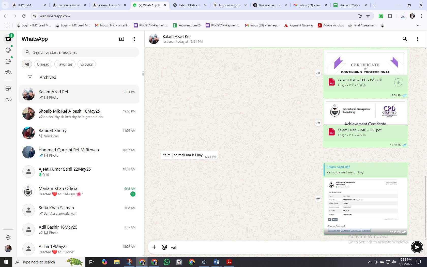
Task: Open Mariam Khan Official chat
Action: tap(79, 191)
